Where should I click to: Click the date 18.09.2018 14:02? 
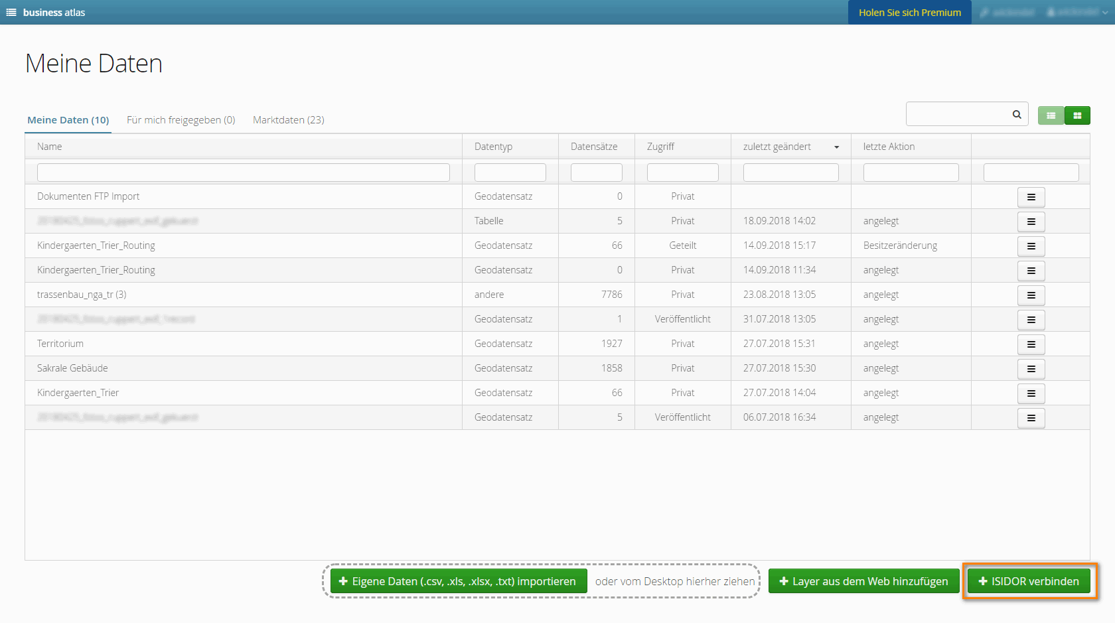(x=779, y=221)
